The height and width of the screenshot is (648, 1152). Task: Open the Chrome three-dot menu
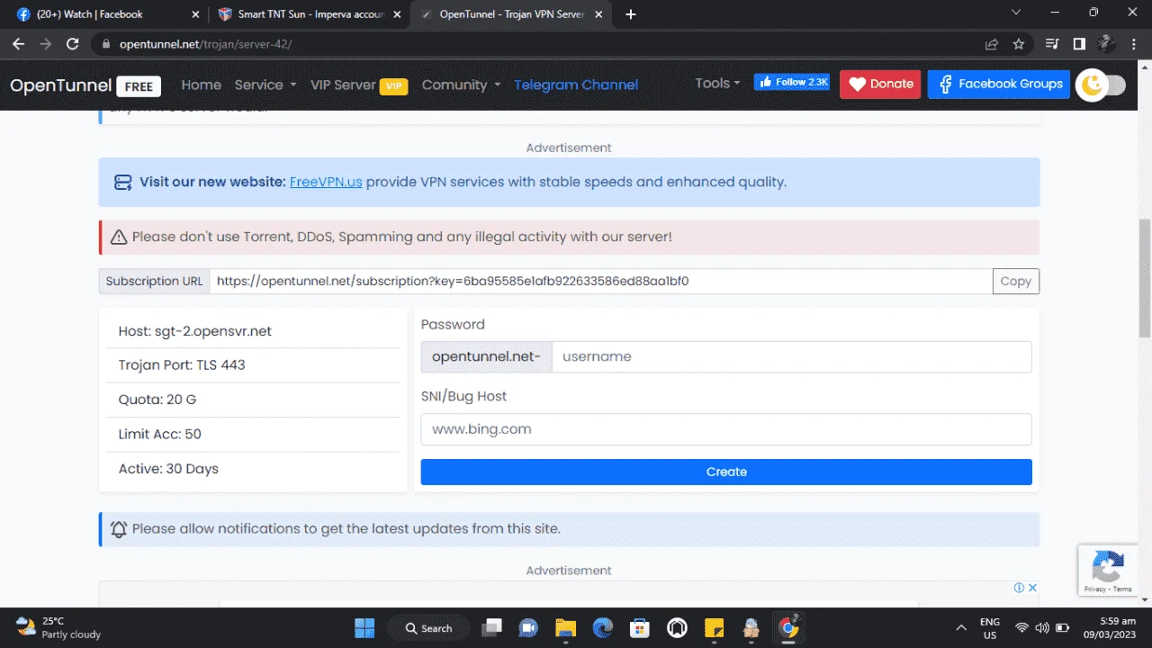pos(1133,43)
